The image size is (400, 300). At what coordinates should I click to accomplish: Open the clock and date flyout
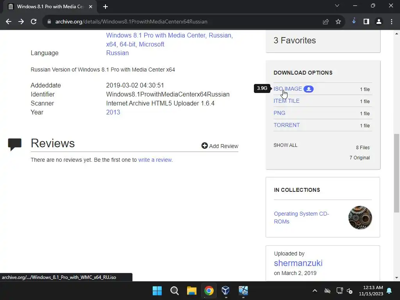371,291
